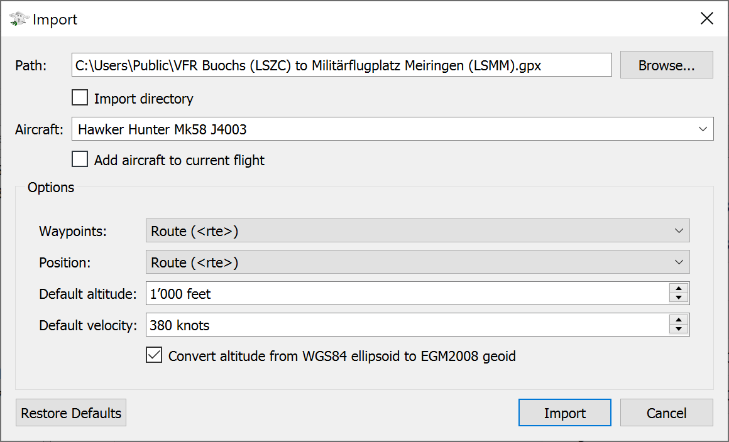729x442 pixels.
Task: Check Add aircraft to current flight
Action: point(80,159)
